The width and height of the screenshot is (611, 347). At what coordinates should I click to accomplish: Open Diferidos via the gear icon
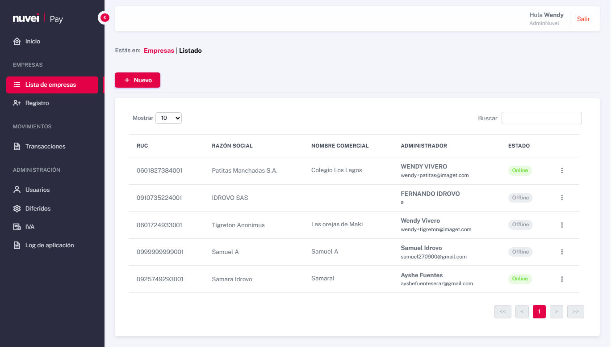[17, 208]
